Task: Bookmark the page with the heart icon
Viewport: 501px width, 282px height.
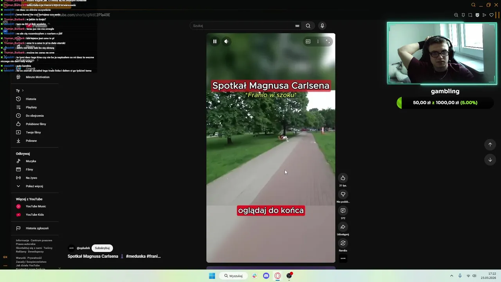Action: point(492,15)
